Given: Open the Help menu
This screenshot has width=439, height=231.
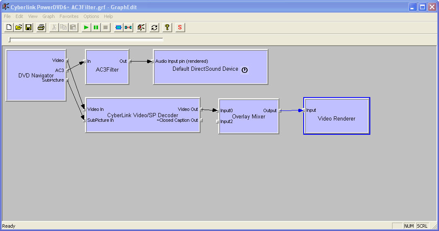Looking at the screenshot, I should [x=108, y=16].
